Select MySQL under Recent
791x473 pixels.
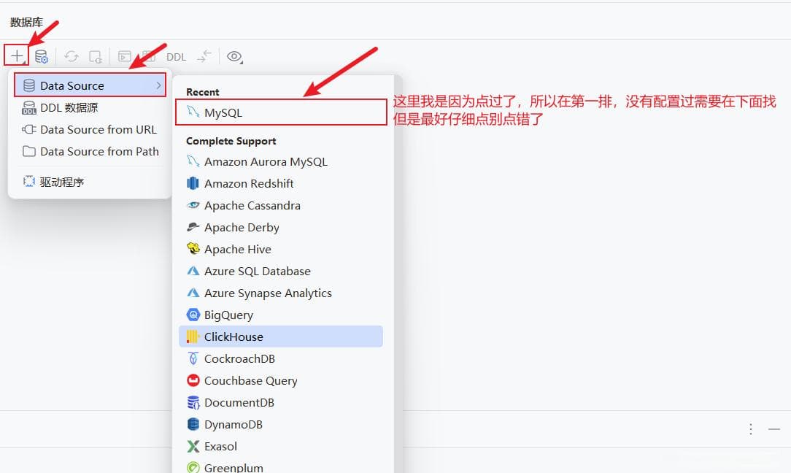(x=281, y=112)
